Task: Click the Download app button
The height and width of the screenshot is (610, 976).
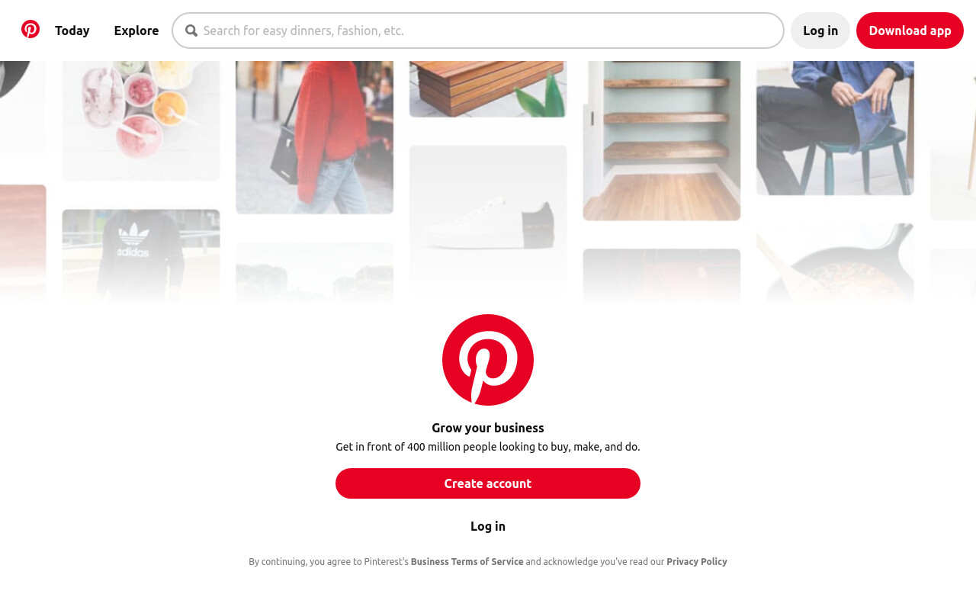Action: pos(910,30)
